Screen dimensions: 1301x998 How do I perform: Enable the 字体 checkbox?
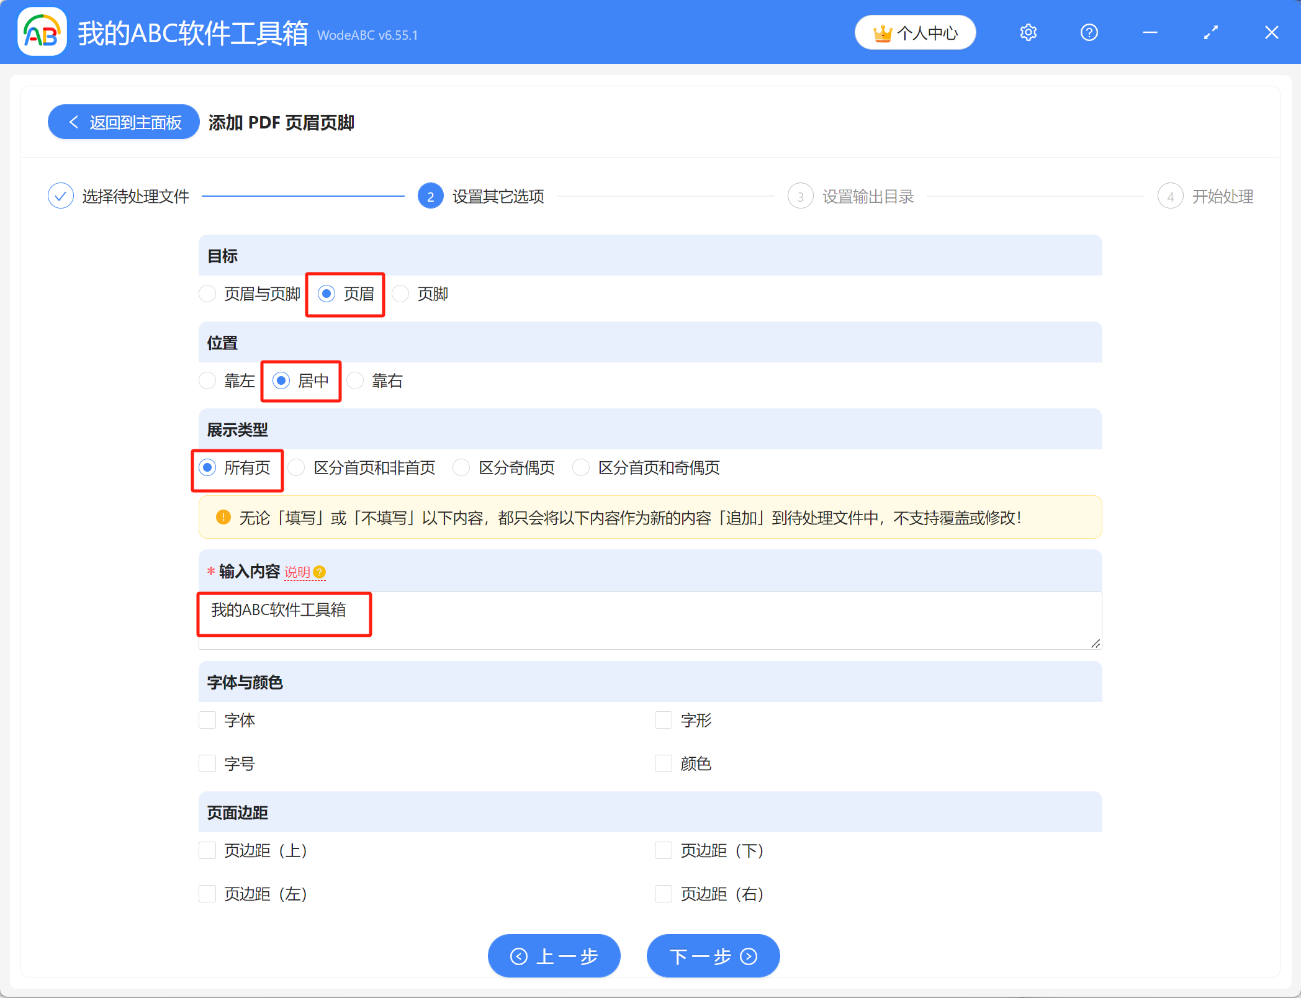[207, 720]
